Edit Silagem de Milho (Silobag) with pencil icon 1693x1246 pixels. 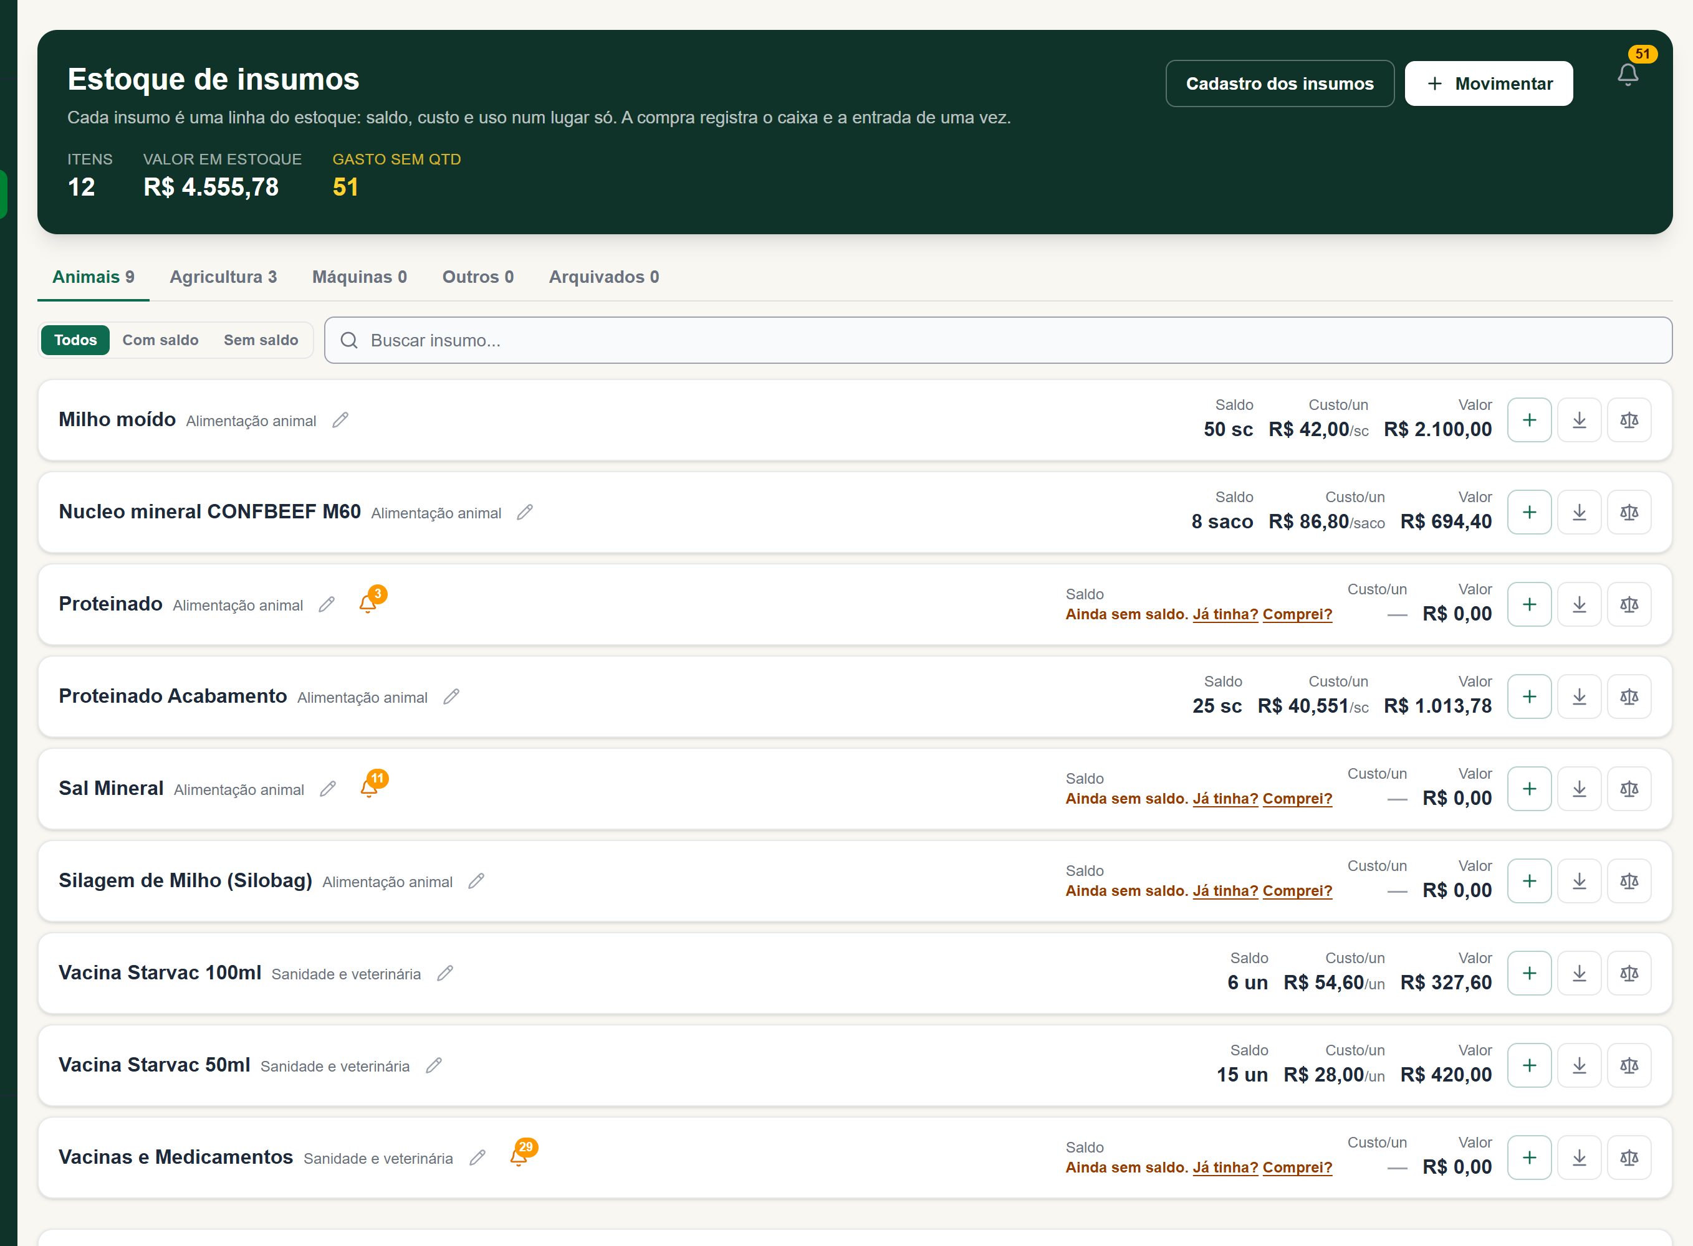[476, 881]
